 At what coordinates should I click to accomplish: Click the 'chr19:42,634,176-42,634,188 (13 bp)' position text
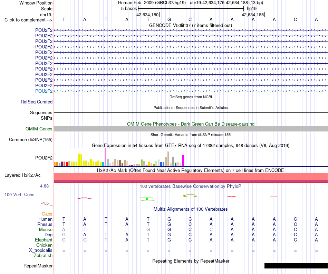tap(226, 3)
